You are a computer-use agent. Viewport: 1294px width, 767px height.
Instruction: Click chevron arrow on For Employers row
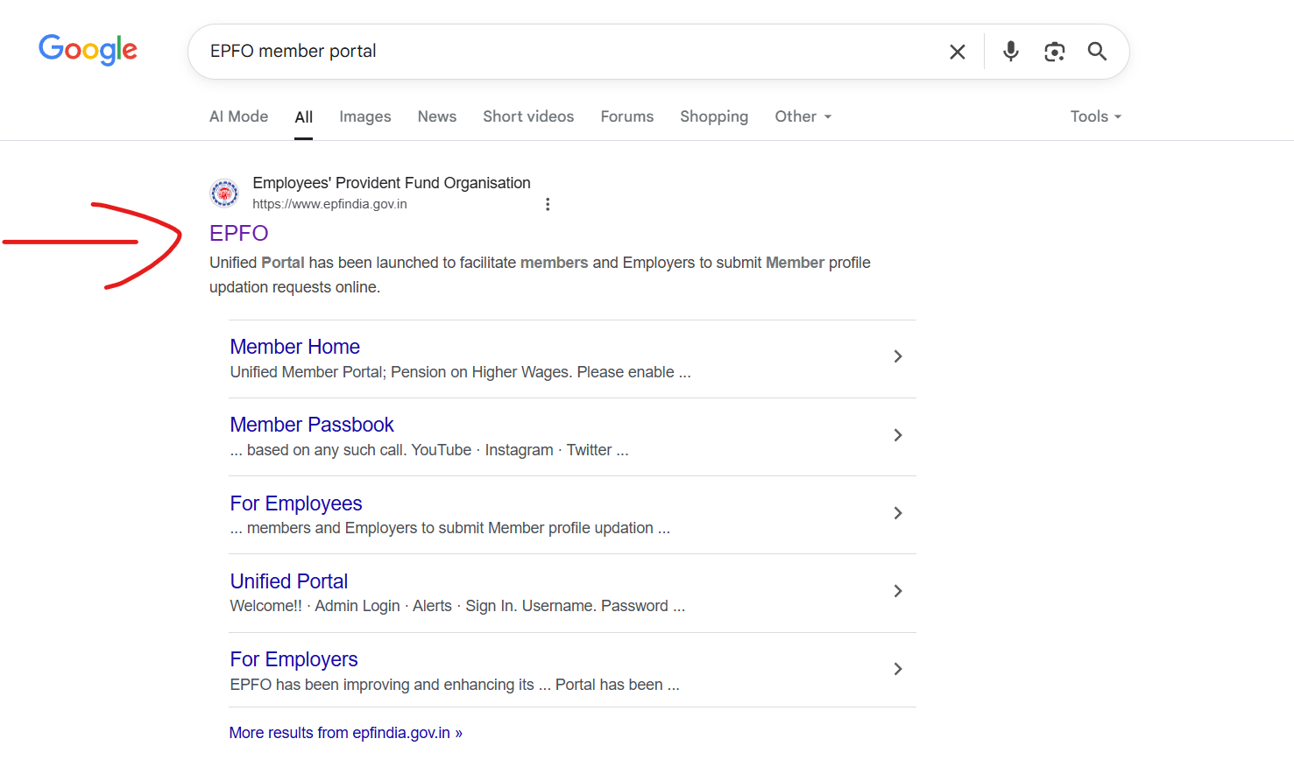point(898,669)
